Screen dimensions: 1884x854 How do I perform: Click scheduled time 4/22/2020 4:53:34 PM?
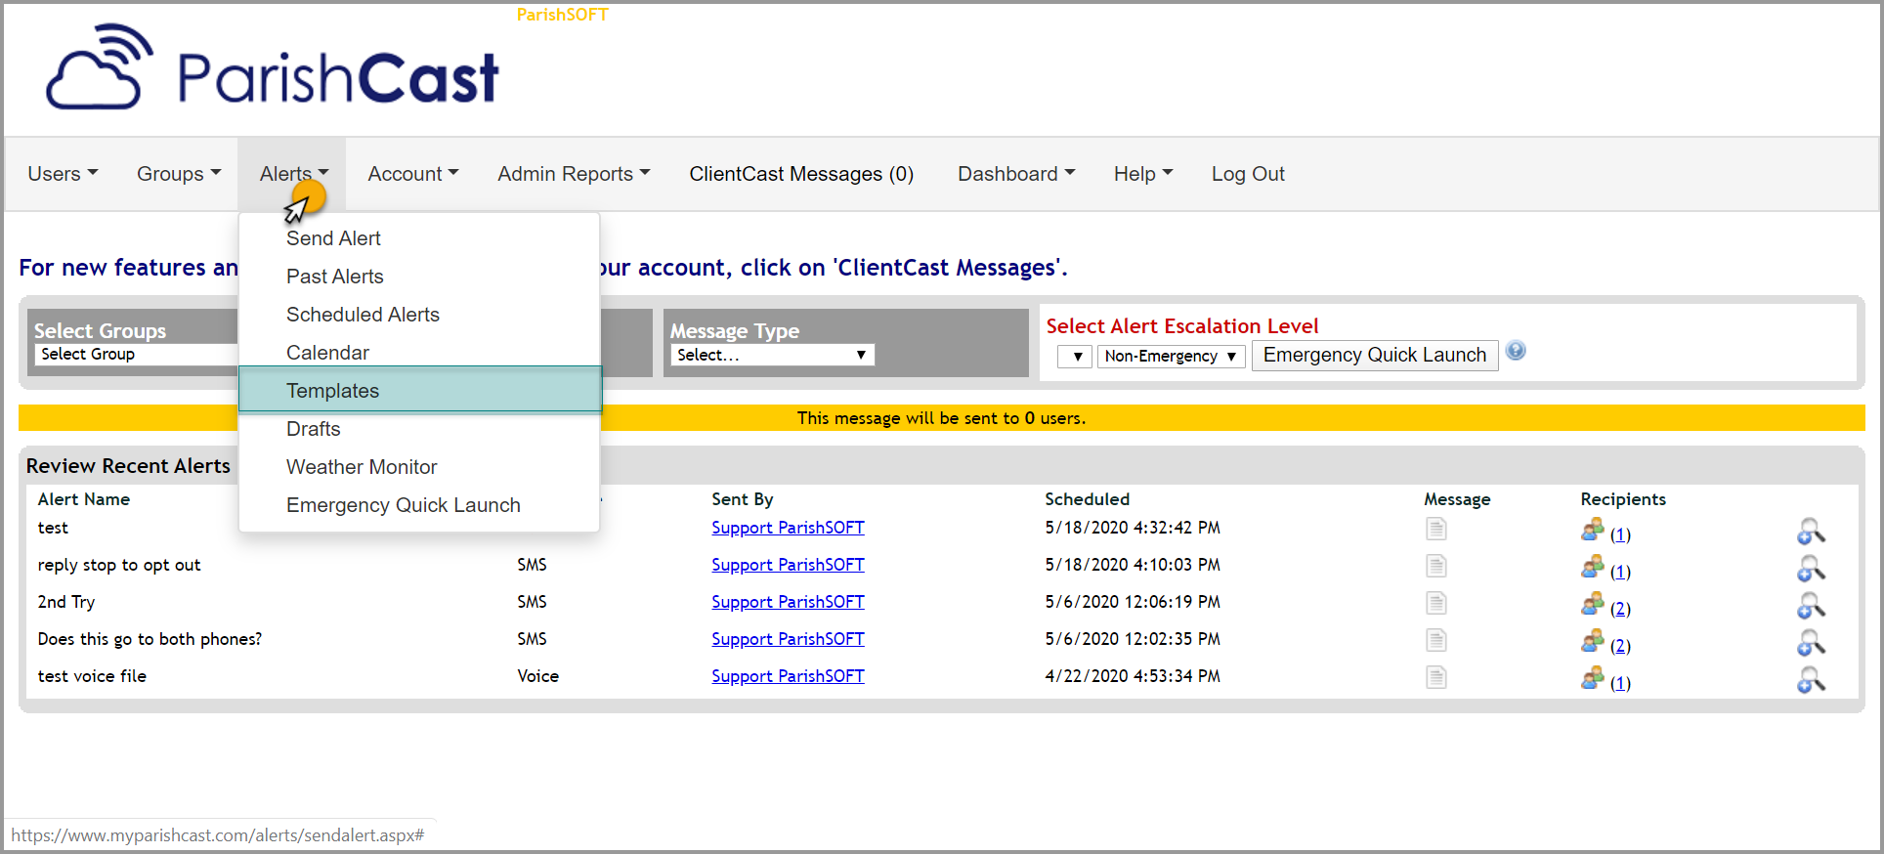pos(1133,676)
